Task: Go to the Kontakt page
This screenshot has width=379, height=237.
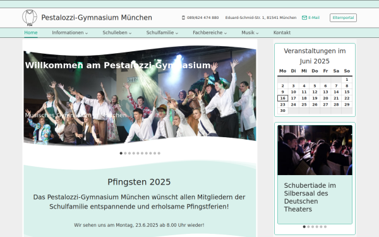Action: coord(282,33)
